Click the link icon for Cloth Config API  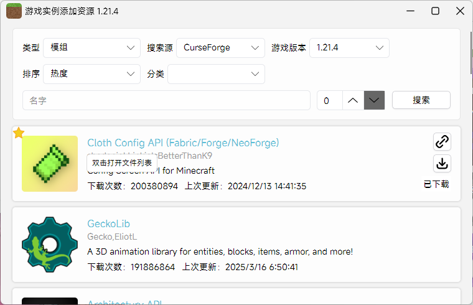[442, 142]
